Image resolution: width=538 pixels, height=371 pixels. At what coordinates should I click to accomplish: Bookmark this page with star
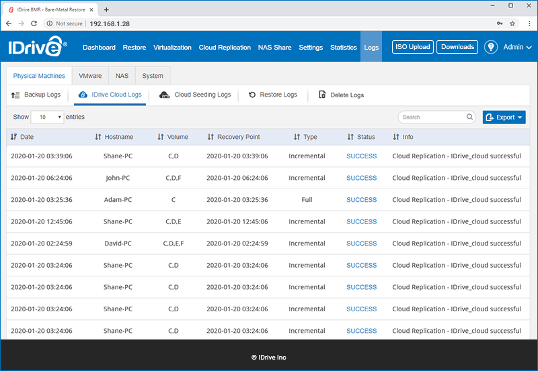click(512, 23)
